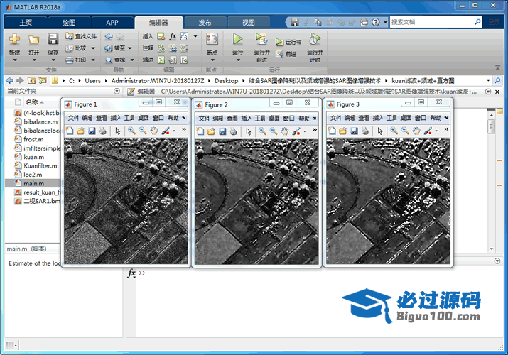The width and height of the screenshot is (508, 355).
Task: Click the 查找文件 (Find Files) button
Action: (81, 36)
